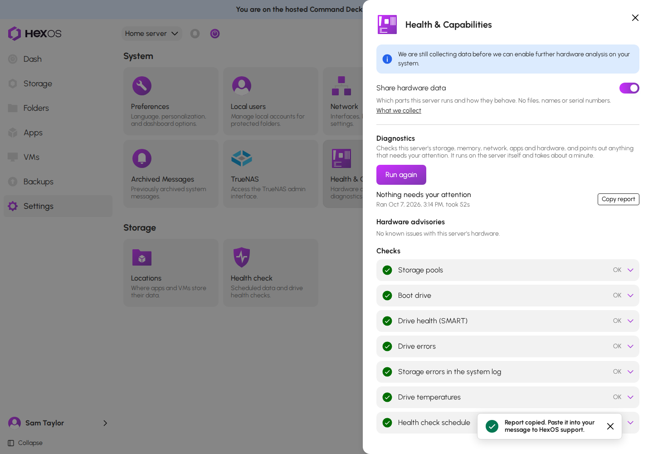The image size is (653, 454).
Task: Open Apps in the sidebar
Action: [58, 133]
